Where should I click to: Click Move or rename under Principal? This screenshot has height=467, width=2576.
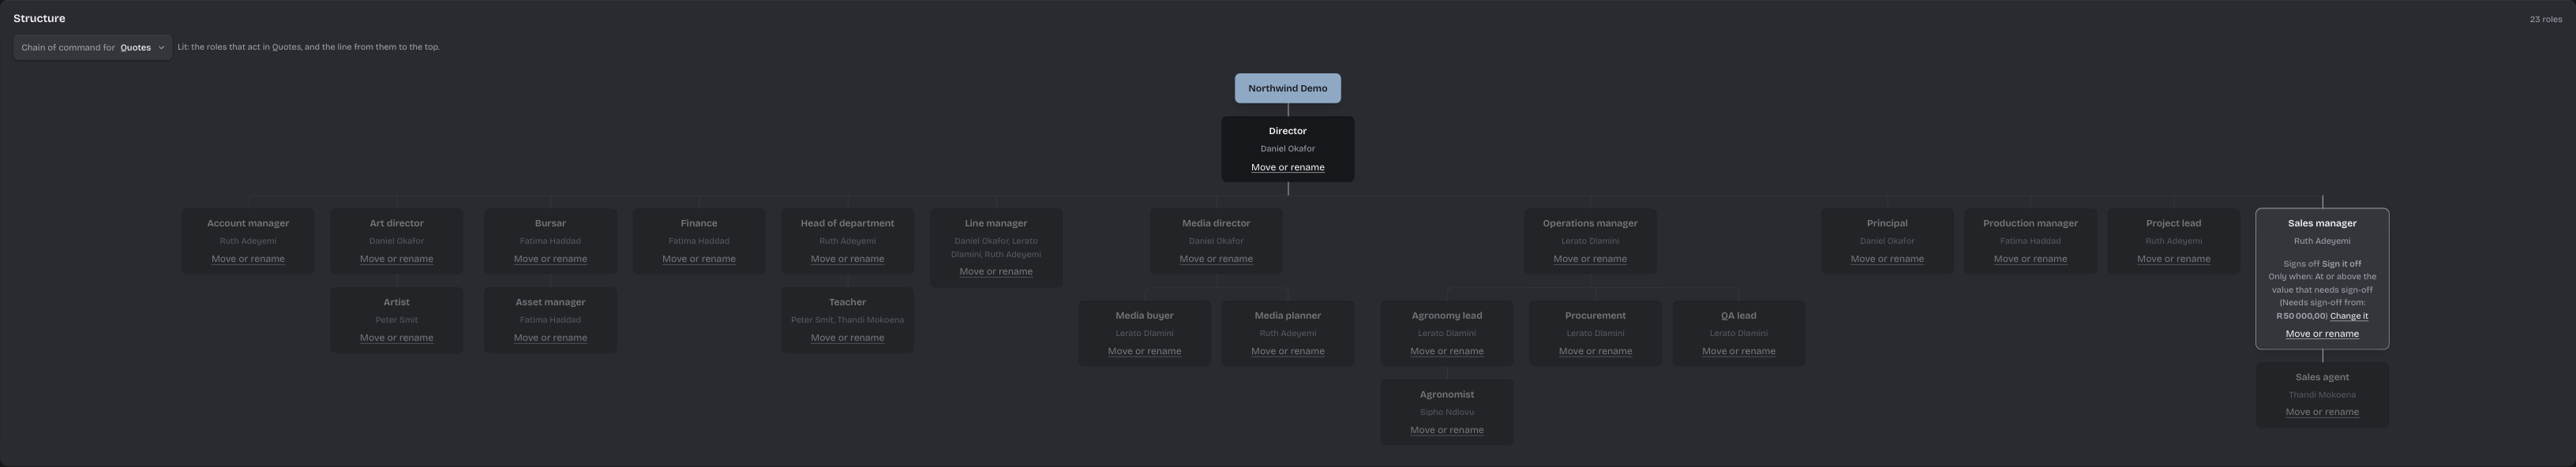pyautogui.click(x=1887, y=259)
